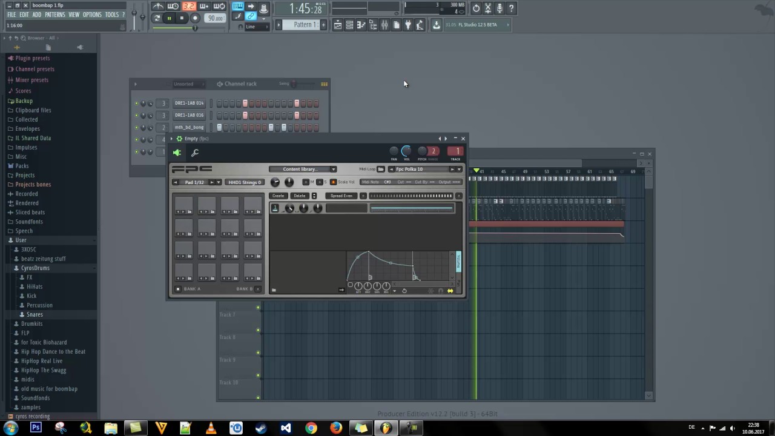The width and height of the screenshot is (775, 436).
Task: Toggle FPC pad mute M button
Action: point(306,182)
